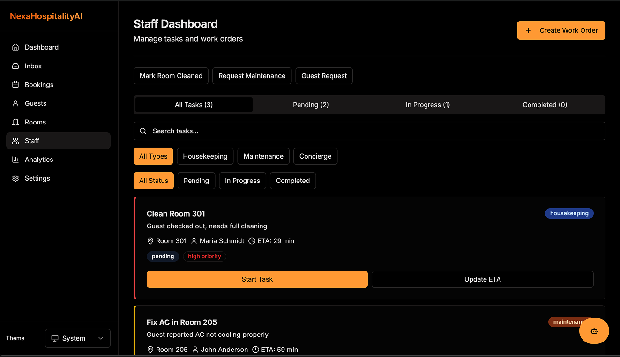The height and width of the screenshot is (357, 620).
Task: Click the search magnifier icon
Action: 143,131
